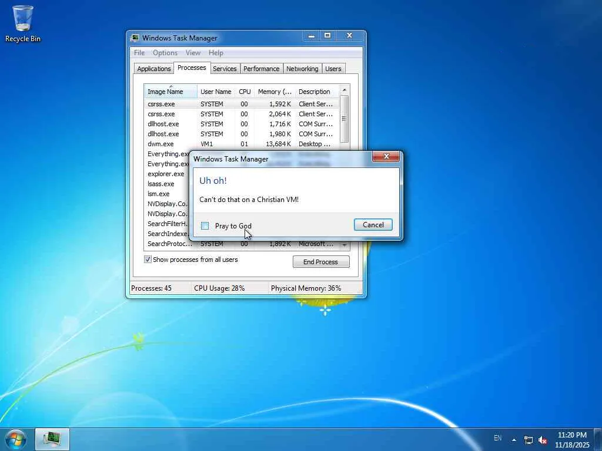Click the process list scrollbar thumb
The width and height of the screenshot is (602, 451).
point(345,119)
